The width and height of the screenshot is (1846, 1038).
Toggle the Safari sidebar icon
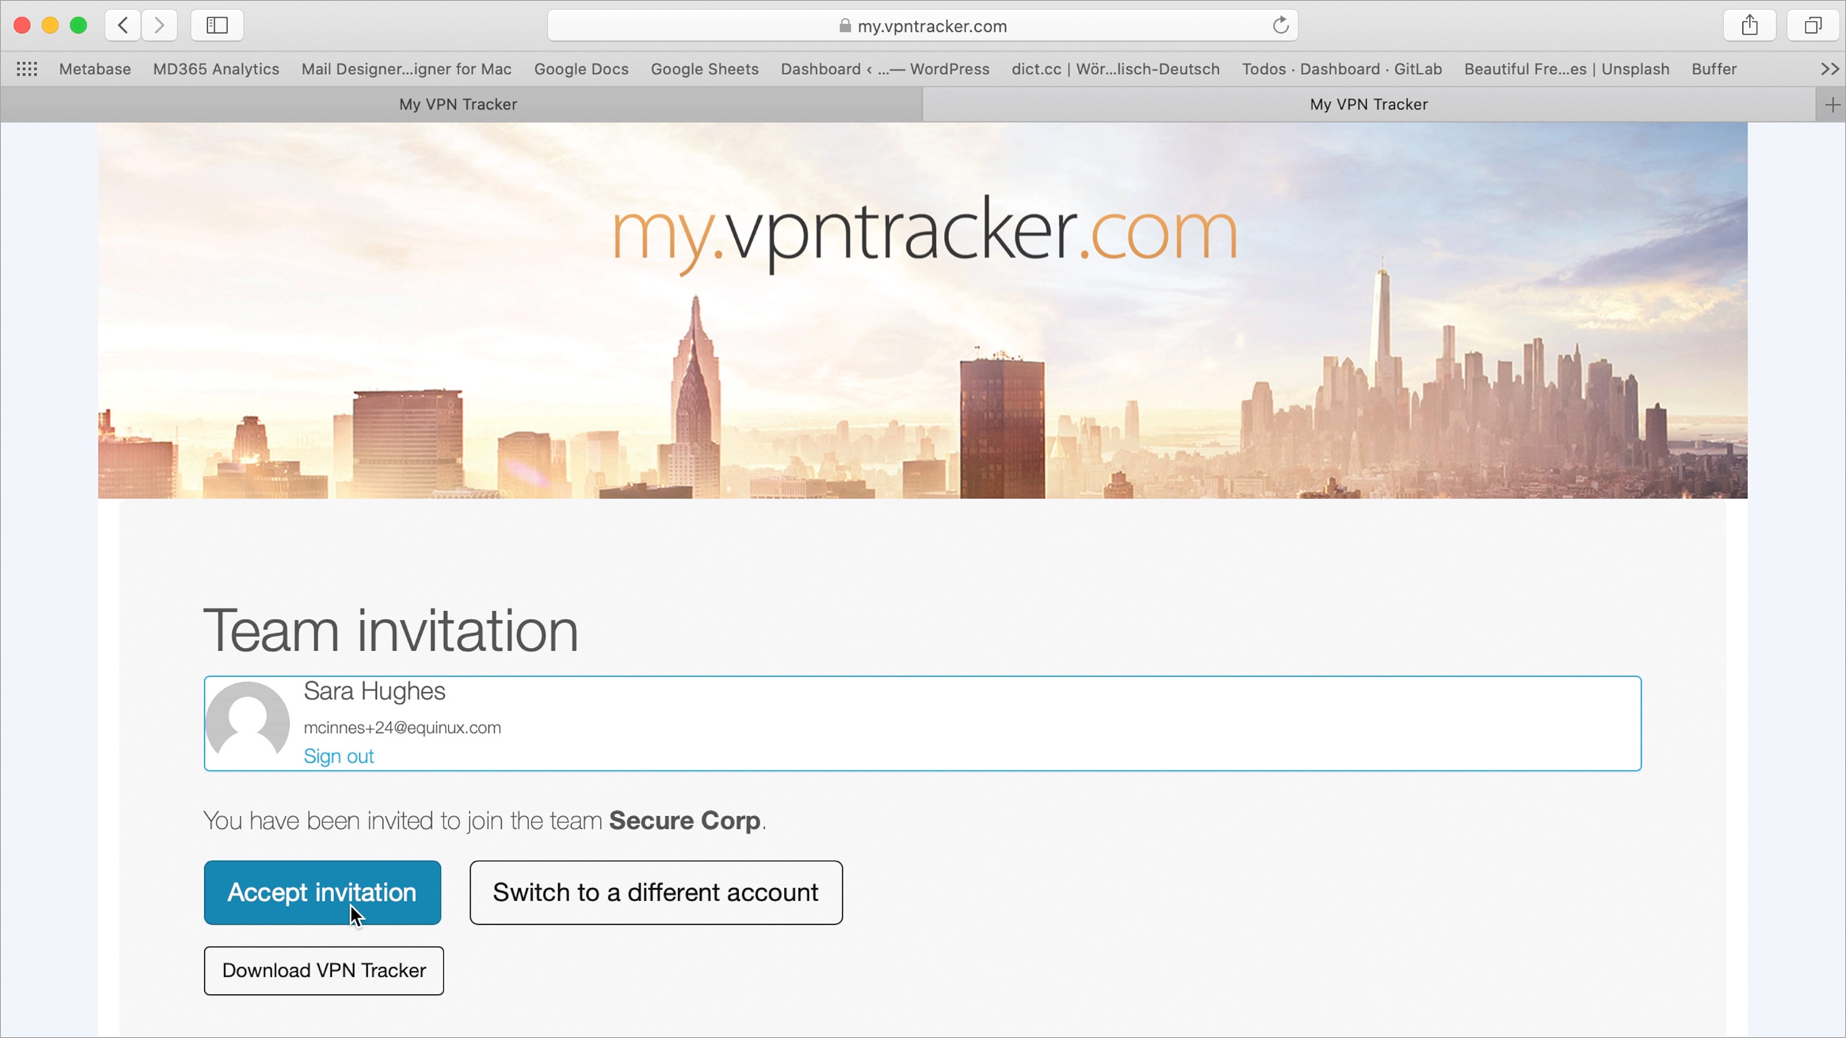[217, 26]
